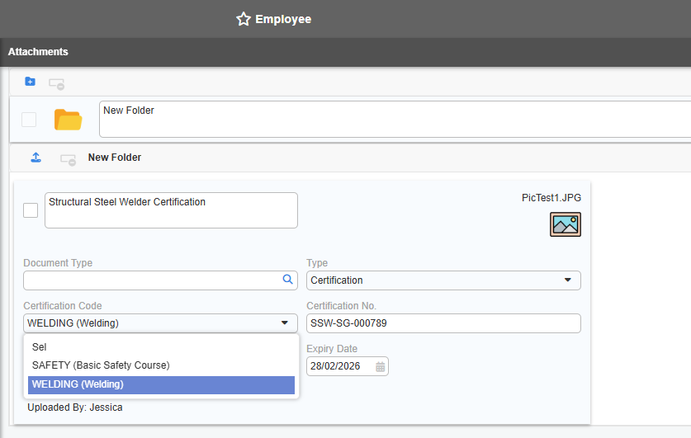Screen dimensions: 691x438
Task: Check the Structural Steel Welder Certification checkbox
Action: tap(31, 210)
